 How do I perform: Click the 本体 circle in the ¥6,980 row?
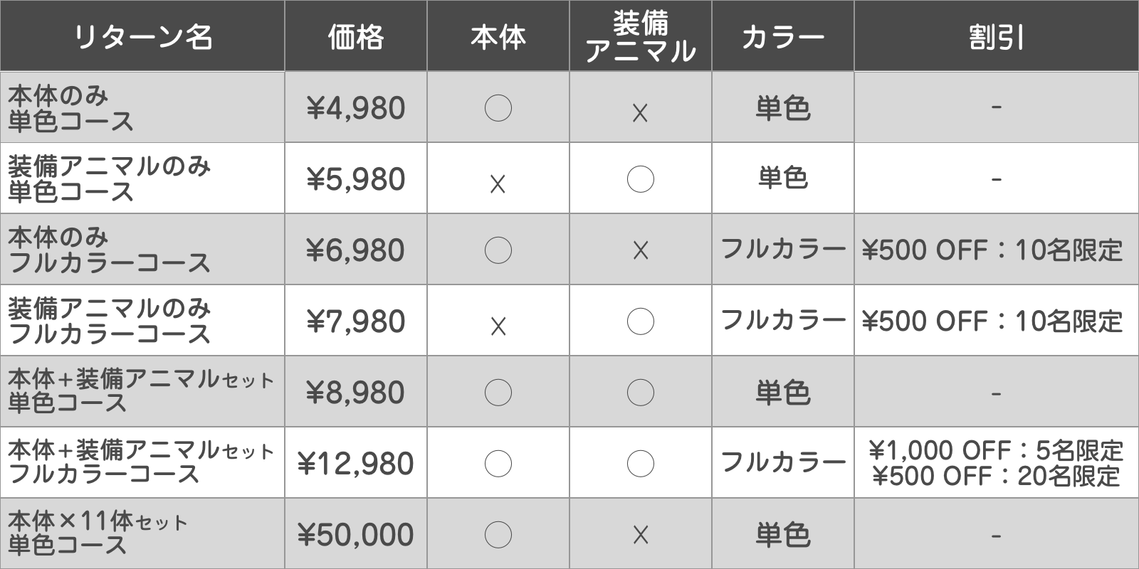pos(498,250)
